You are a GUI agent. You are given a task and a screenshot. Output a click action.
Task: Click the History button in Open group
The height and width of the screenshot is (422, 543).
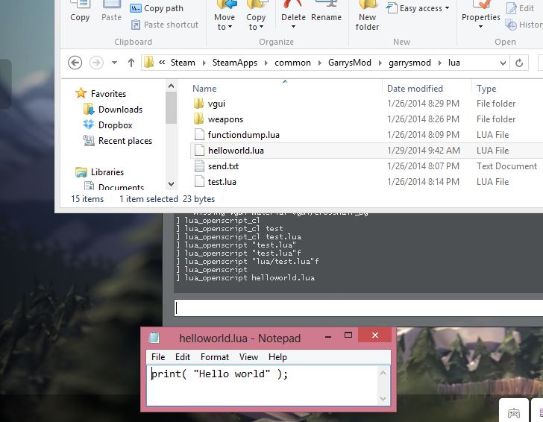tap(524, 25)
